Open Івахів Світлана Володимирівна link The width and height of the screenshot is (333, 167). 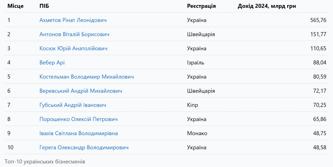79,133
